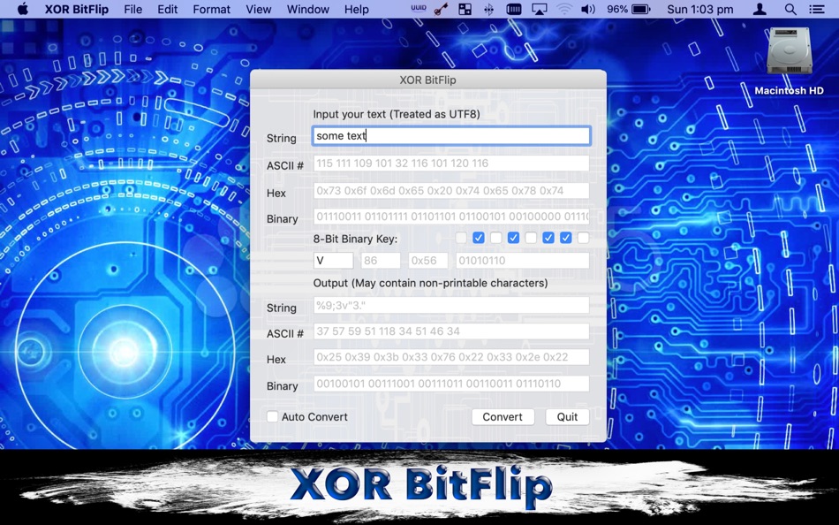Open the window tiling grid menu icon
The width and height of the screenshot is (839, 525).
click(x=465, y=9)
